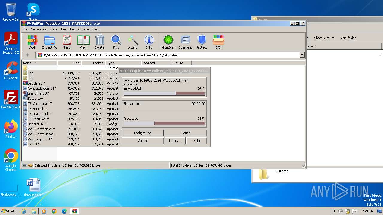Click the Comment toolbar icon
383x215 pixels.
[x=185, y=42]
